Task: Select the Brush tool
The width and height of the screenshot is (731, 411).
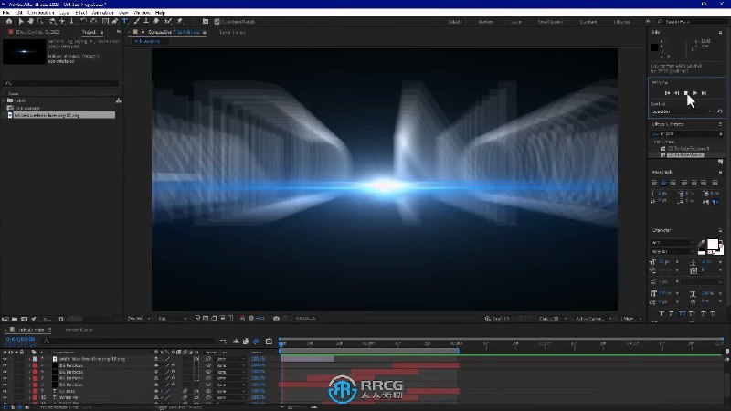Action: point(136,21)
